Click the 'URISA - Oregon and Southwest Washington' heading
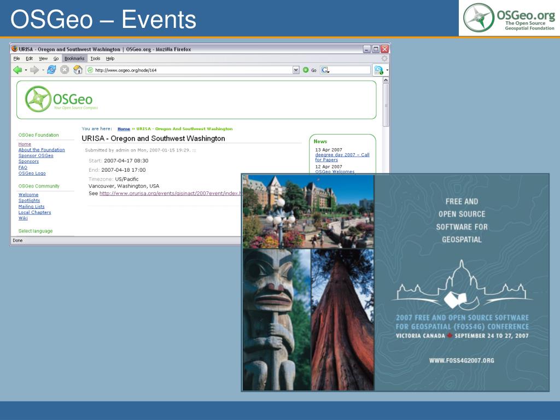 153,138
